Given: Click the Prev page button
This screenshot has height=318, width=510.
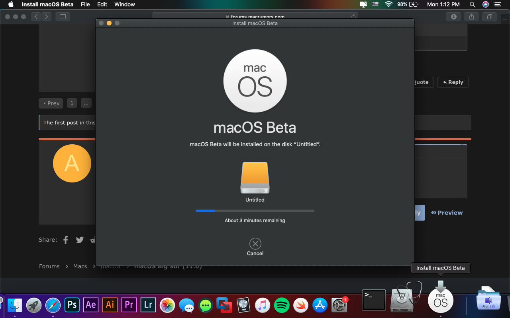Looking at the screenshot, I should (x=51, y=103).
